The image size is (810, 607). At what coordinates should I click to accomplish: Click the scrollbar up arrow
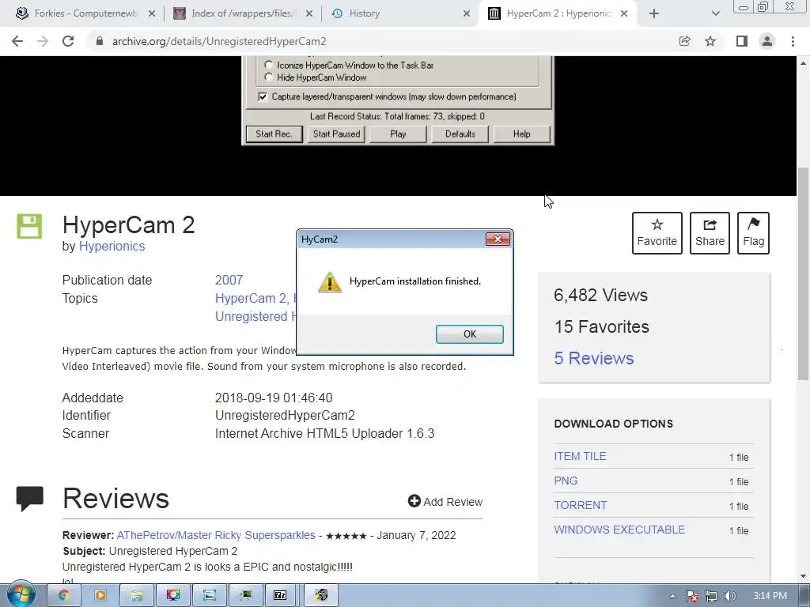(x=803, y=63)
